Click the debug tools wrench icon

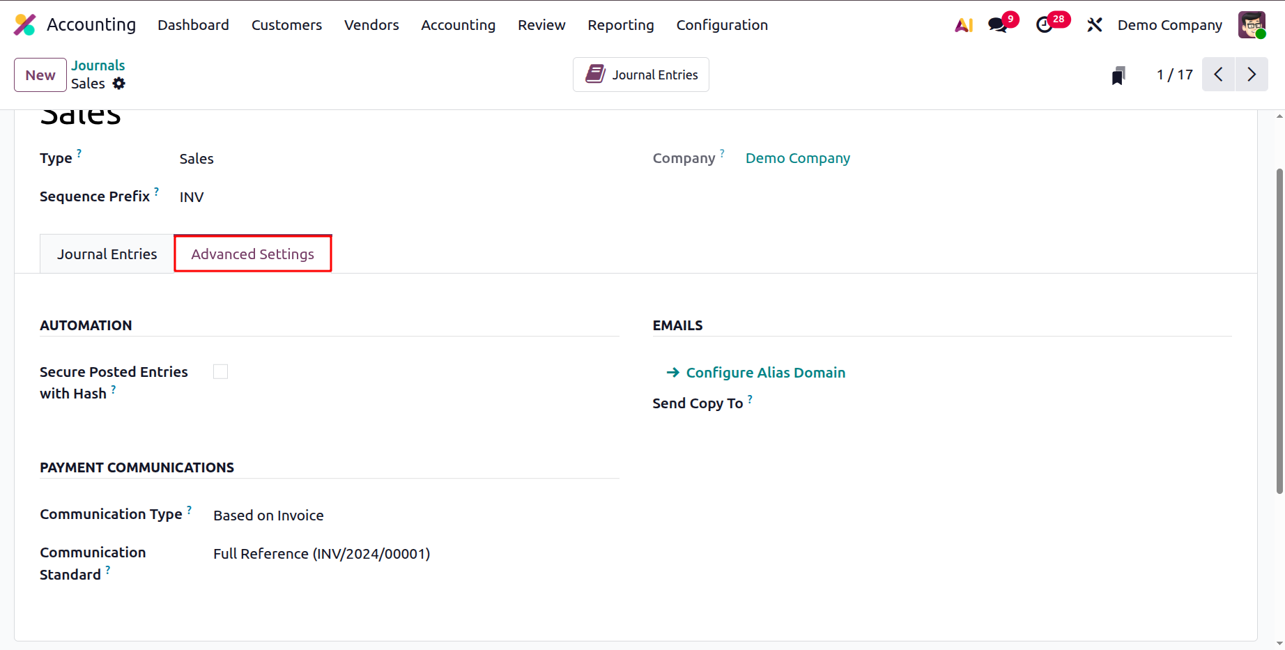pyautogui.click(x=1094, y=25)
